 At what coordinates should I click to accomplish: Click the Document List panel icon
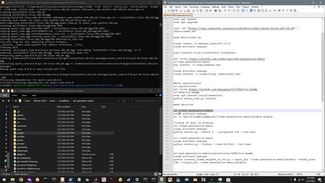pos(262,10)
